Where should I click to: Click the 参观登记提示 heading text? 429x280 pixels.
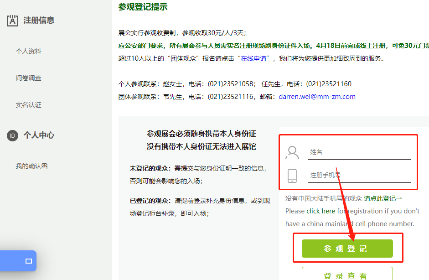[x=143, y=7]
